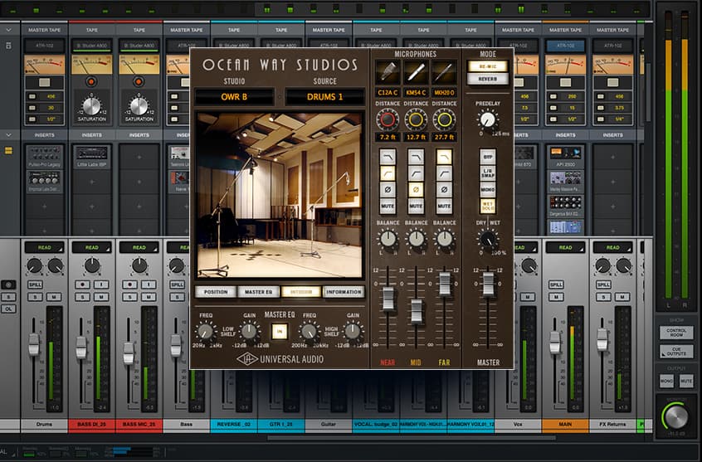This screenshot has height=462, width=702.
Task: Open the Studio selector showing OWR B
Action: pyautogui.click(x=234, y=97)
